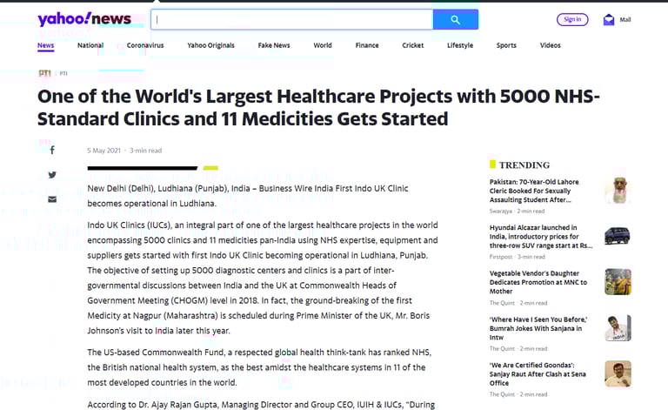This screenshot has height=410, width=668.
Task: Click the Vegetable Vendor's Daughter thumbnail
Action: (618, 282)
